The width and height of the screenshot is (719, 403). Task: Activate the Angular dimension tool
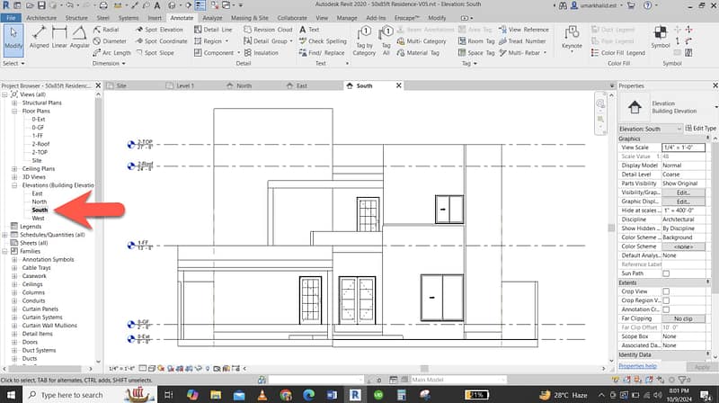pos(80,38)
